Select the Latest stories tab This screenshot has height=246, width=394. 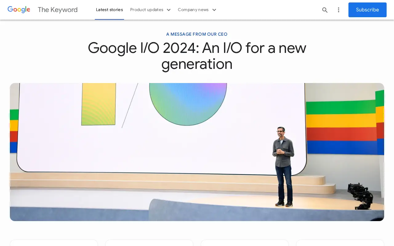pyautogui.click(x=109, y=10)
